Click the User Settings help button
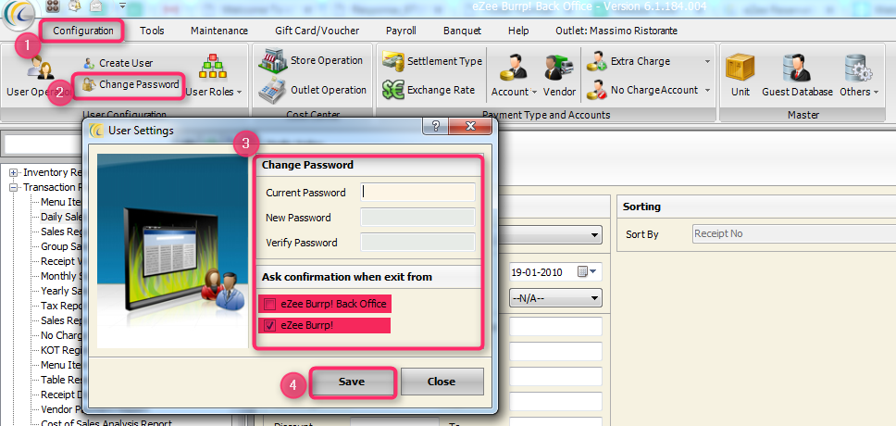The width and height of the screenshot is (896, 426). click(x=435, y=126)
